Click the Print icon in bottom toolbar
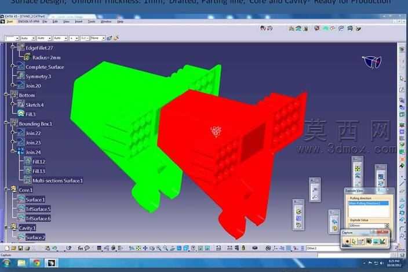 pos(27,248)
